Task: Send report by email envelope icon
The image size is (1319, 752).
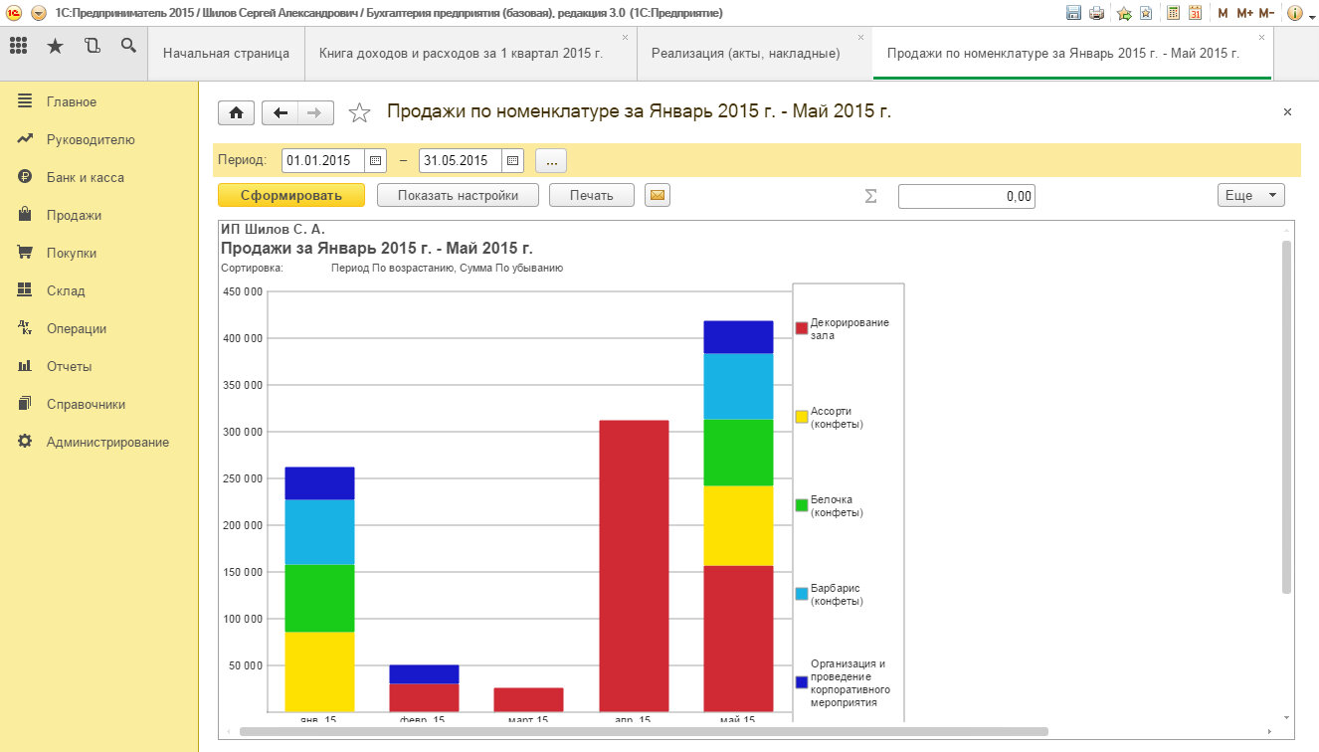Action: (x=657, y=196)
